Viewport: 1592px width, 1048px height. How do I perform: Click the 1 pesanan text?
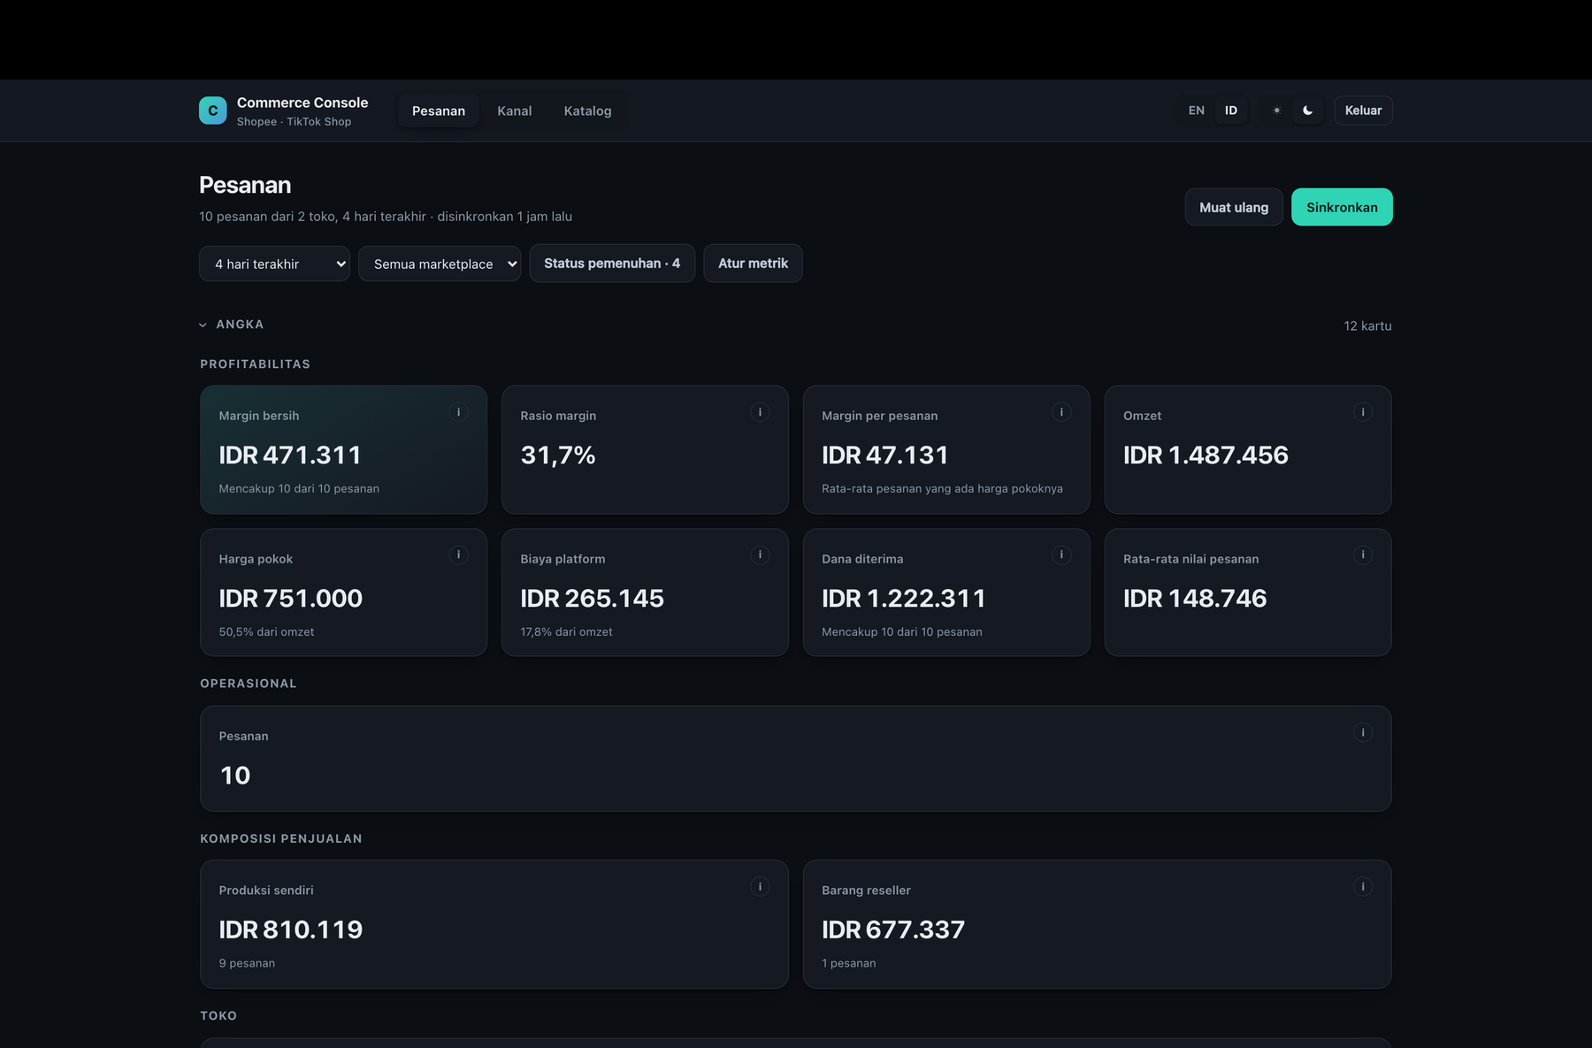tap(849, 964)
